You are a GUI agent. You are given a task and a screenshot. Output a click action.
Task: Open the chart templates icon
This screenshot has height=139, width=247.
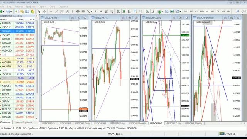[177, 11]
